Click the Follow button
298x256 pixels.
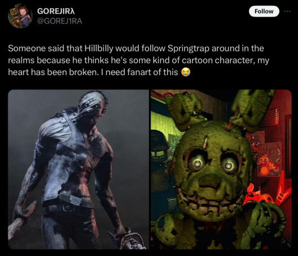coord(264,12)
